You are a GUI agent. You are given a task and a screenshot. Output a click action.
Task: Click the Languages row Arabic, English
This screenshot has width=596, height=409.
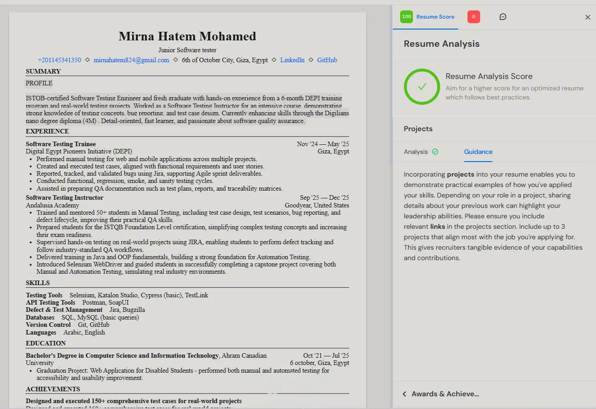[x=65, y=332]
